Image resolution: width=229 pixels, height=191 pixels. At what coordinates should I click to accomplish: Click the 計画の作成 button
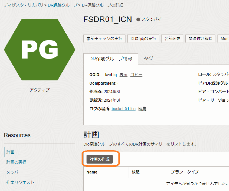100,159
